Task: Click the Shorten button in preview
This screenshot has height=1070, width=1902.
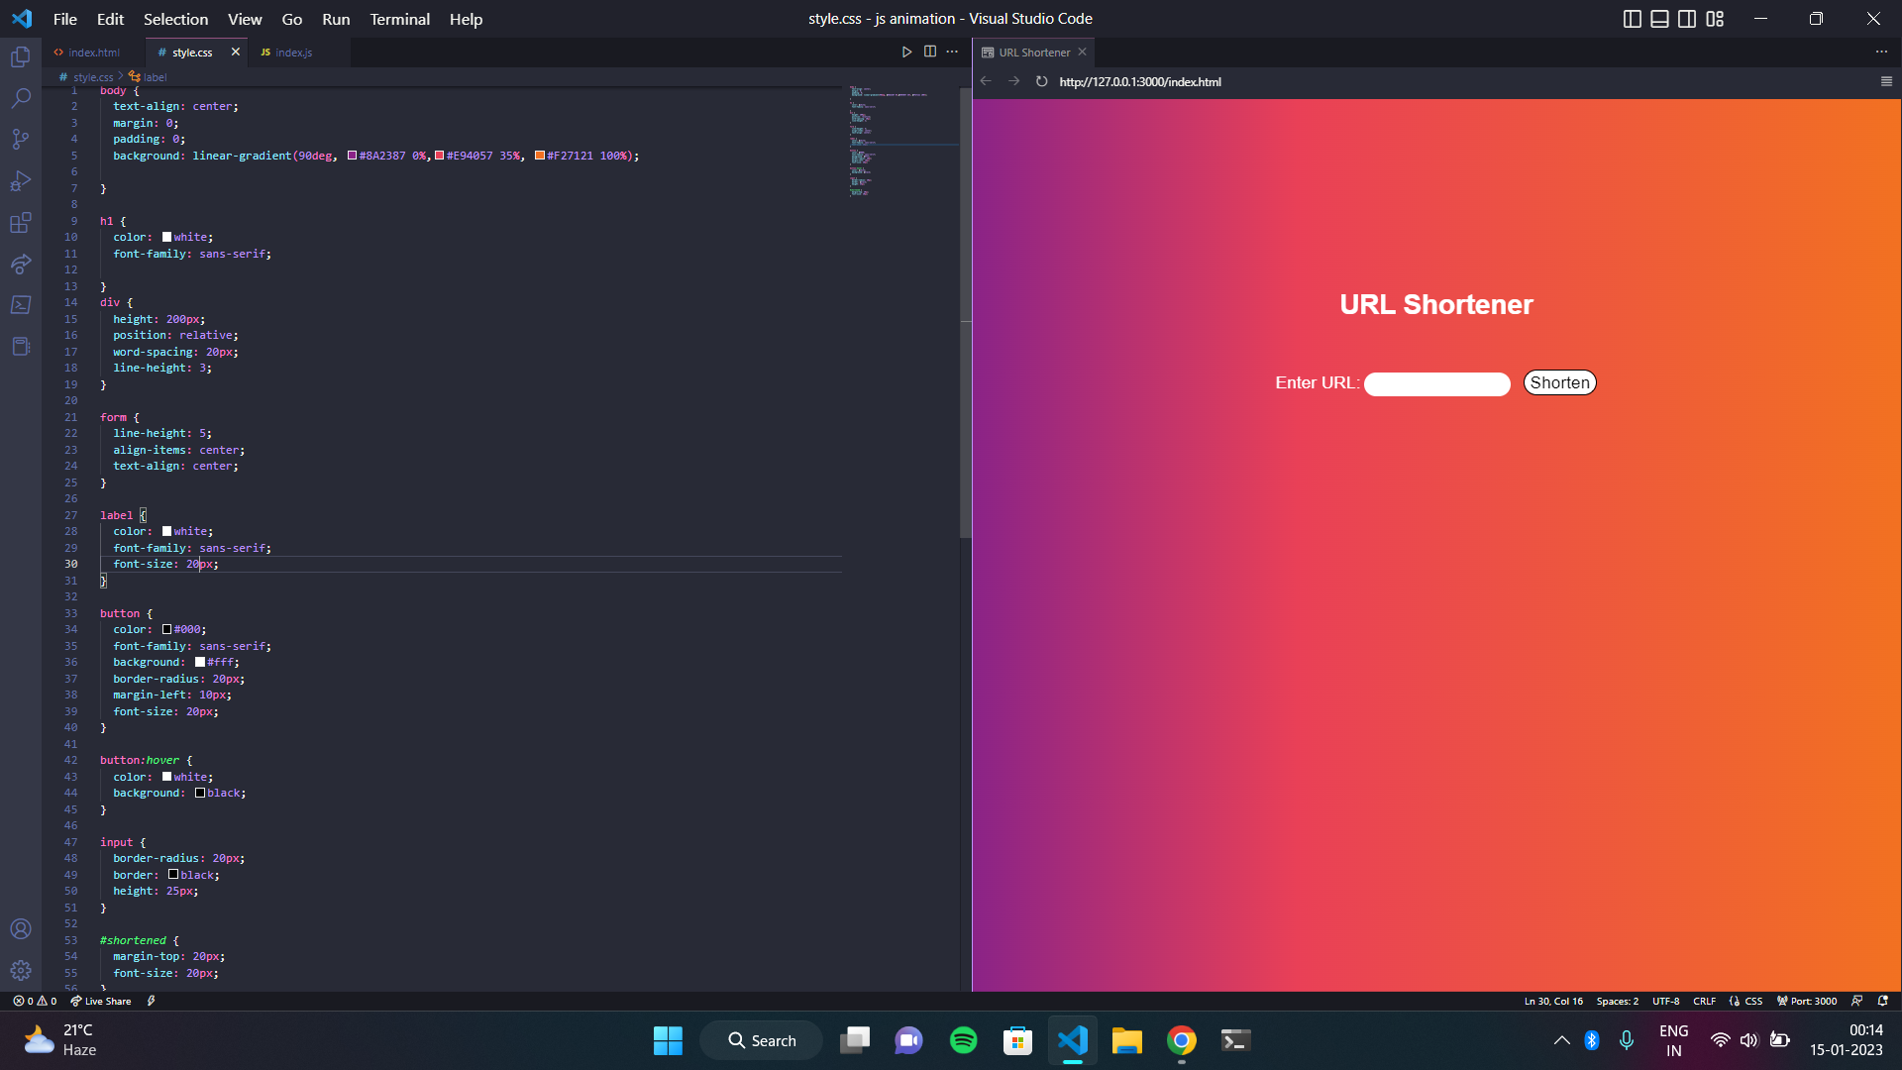Action: (x=1559, y=382)
